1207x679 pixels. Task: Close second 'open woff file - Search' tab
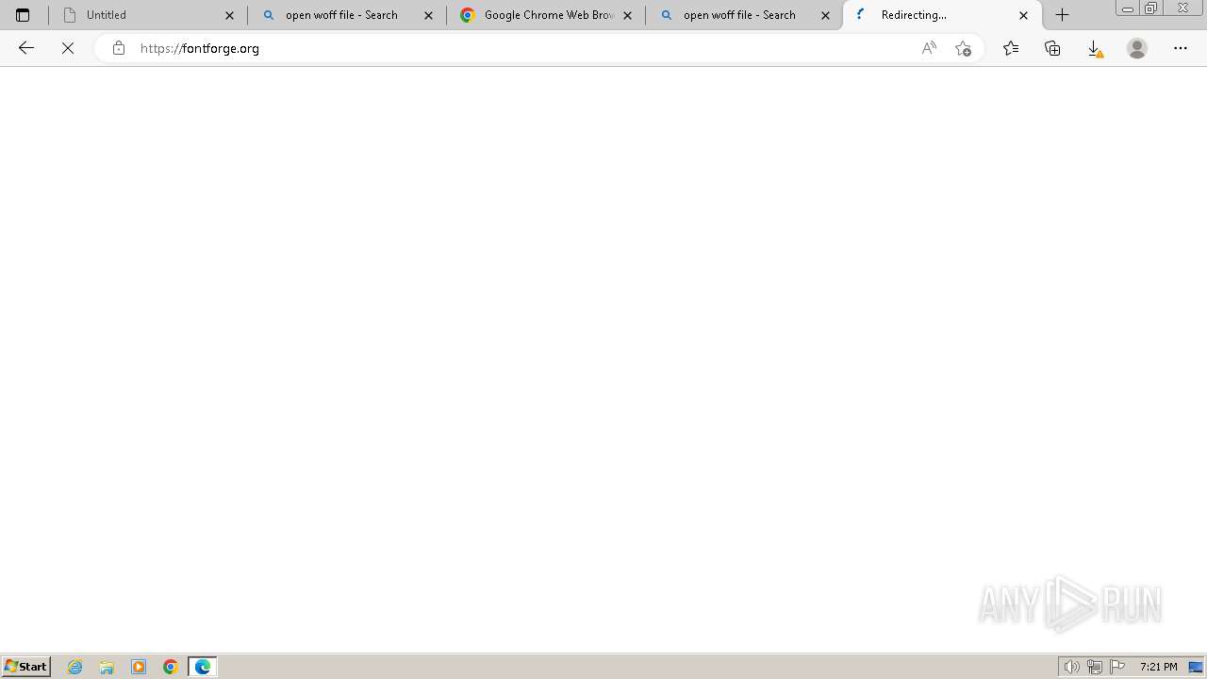(x=826, y=15)
